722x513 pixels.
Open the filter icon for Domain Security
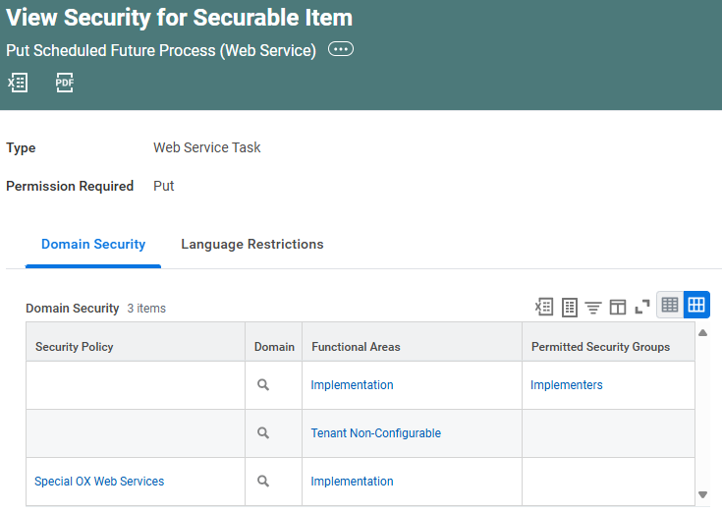(x=593, y=307)
